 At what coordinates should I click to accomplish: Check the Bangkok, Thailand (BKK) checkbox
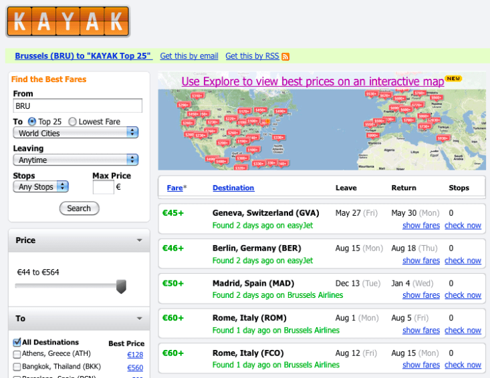(17, 367)
